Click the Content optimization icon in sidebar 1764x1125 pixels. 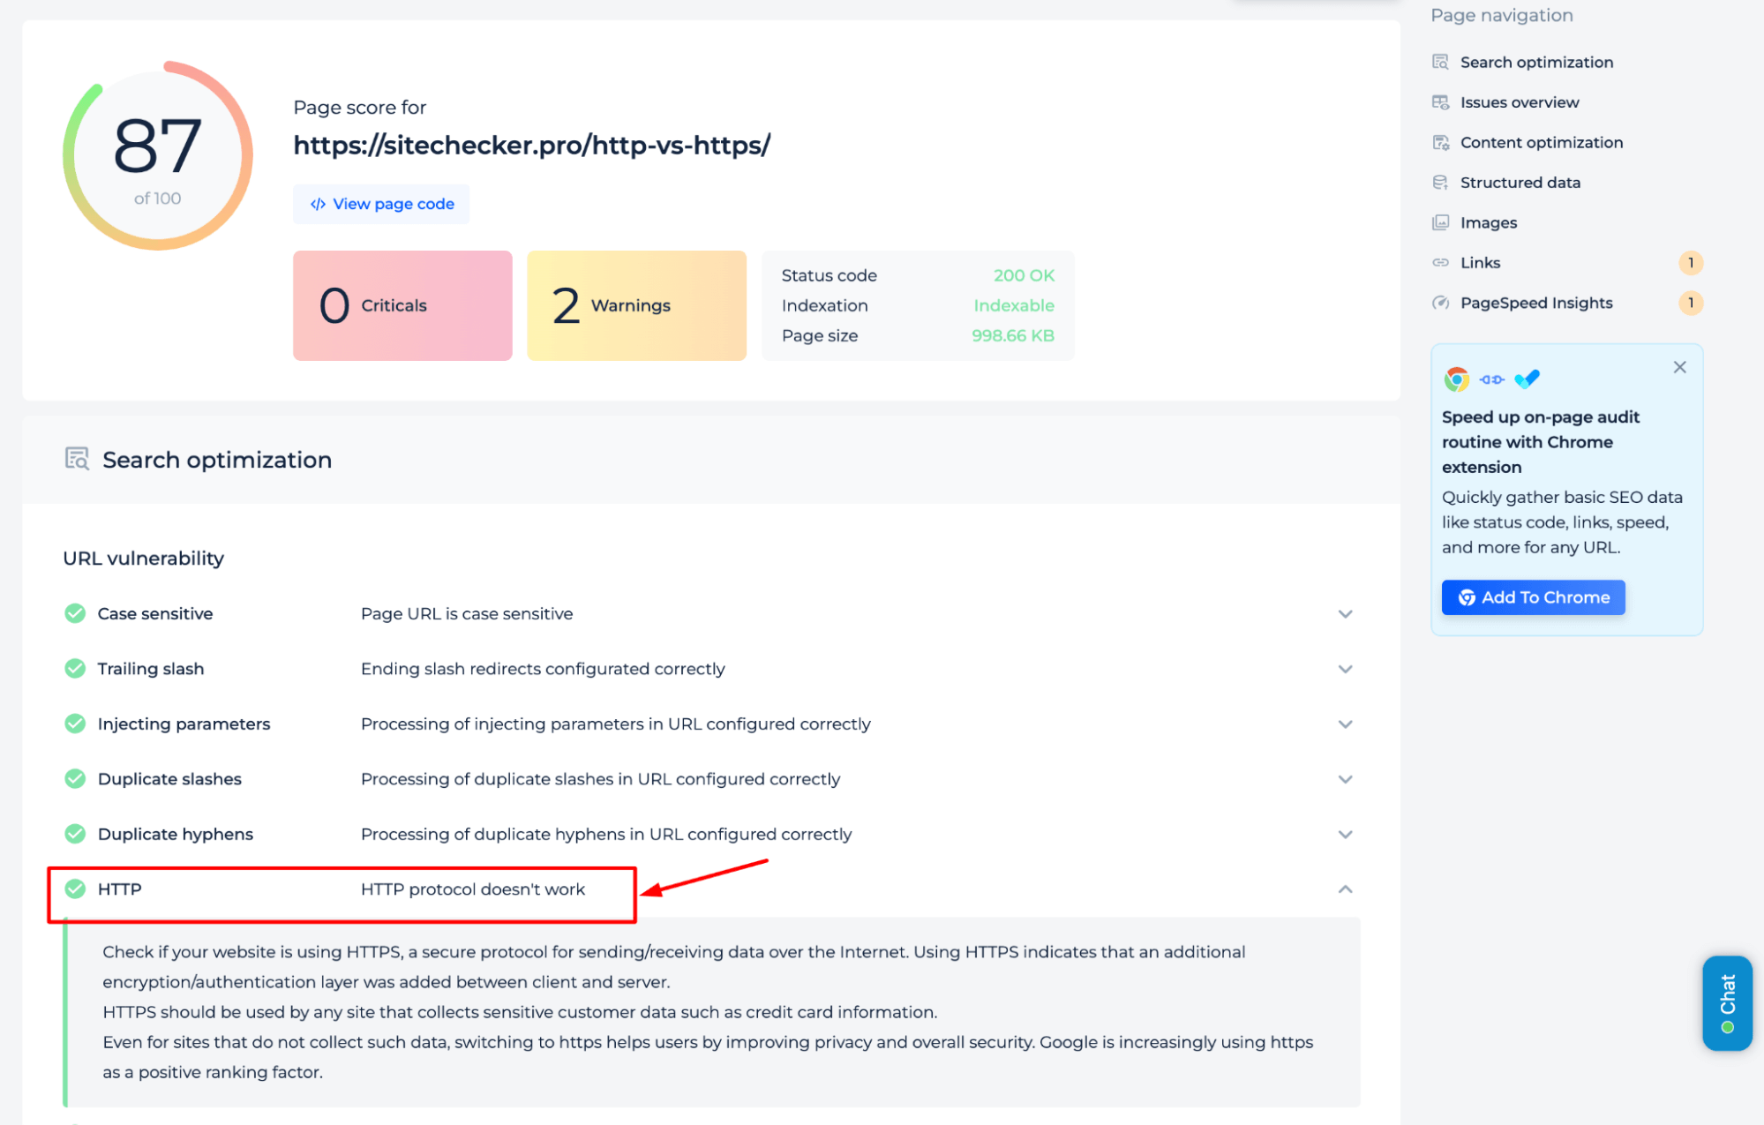1440,141
